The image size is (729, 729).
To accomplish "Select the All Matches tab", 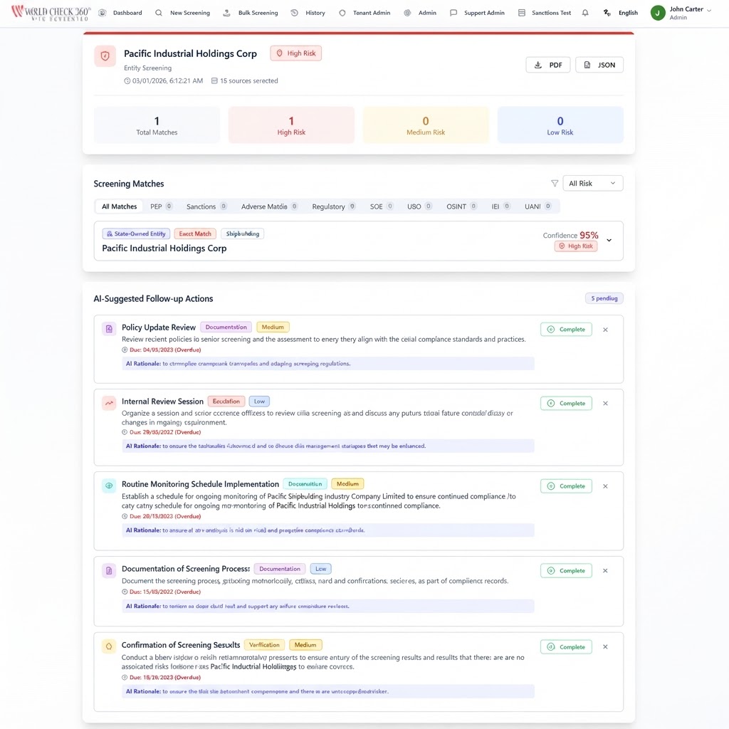I will tap(120, 206).
